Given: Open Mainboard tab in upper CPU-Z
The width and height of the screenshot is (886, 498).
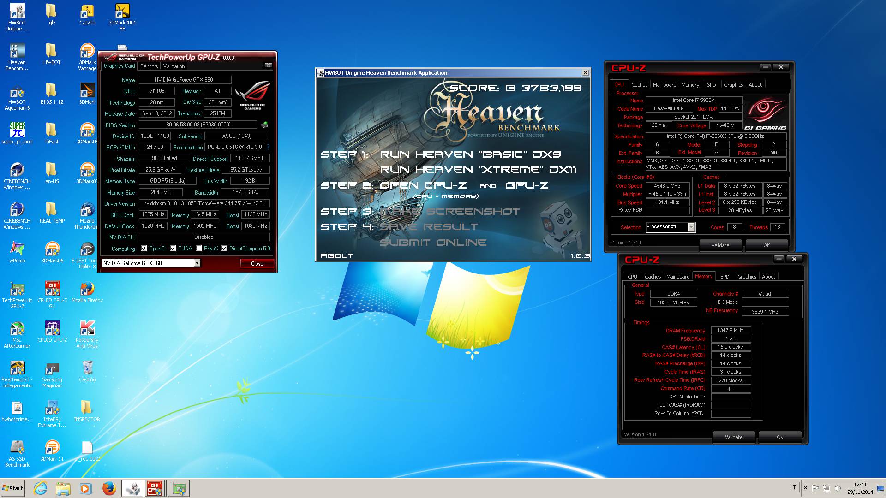Looking at the screenshot, I should 664,85.
